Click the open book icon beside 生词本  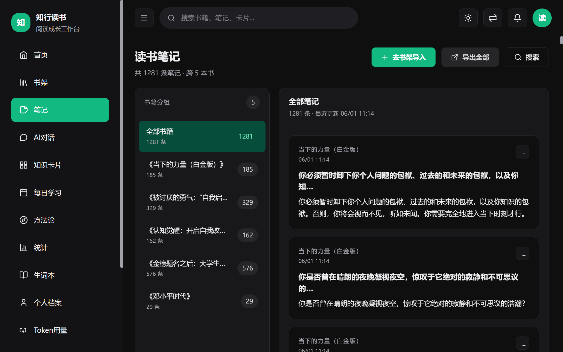pyautogui.click(x=23, y=275)
